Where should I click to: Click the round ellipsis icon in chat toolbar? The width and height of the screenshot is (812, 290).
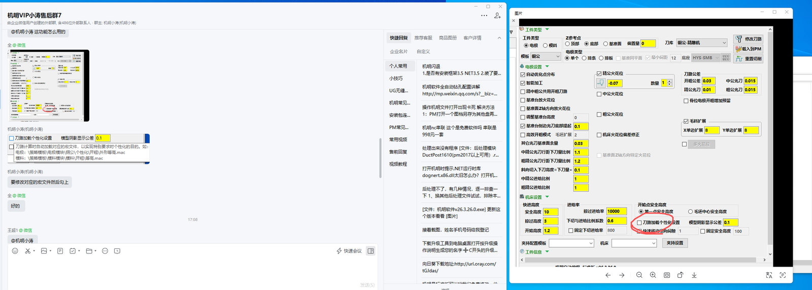(105, 251)
